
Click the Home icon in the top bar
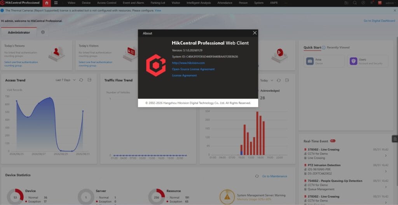[x=47, y=3]
